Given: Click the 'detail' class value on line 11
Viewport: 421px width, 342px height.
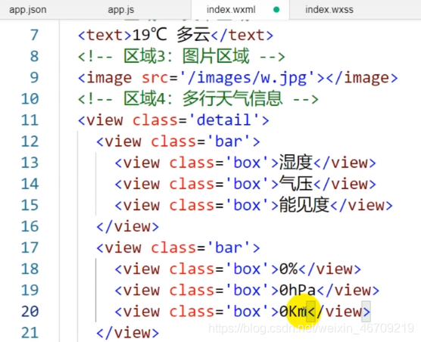Looking at the screenshot, I should pyautogui.click(x=224, y=120).
